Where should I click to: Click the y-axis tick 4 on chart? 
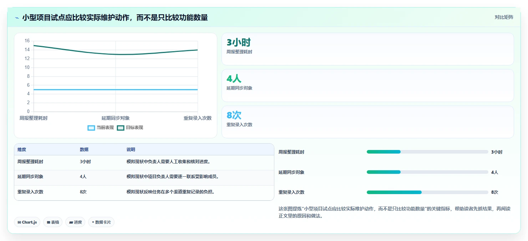click(x=28, y=94)
